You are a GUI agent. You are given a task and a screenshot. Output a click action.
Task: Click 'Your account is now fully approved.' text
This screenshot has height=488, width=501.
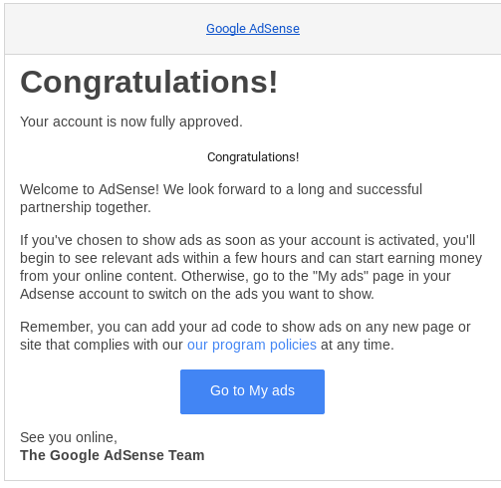[131, 122]
